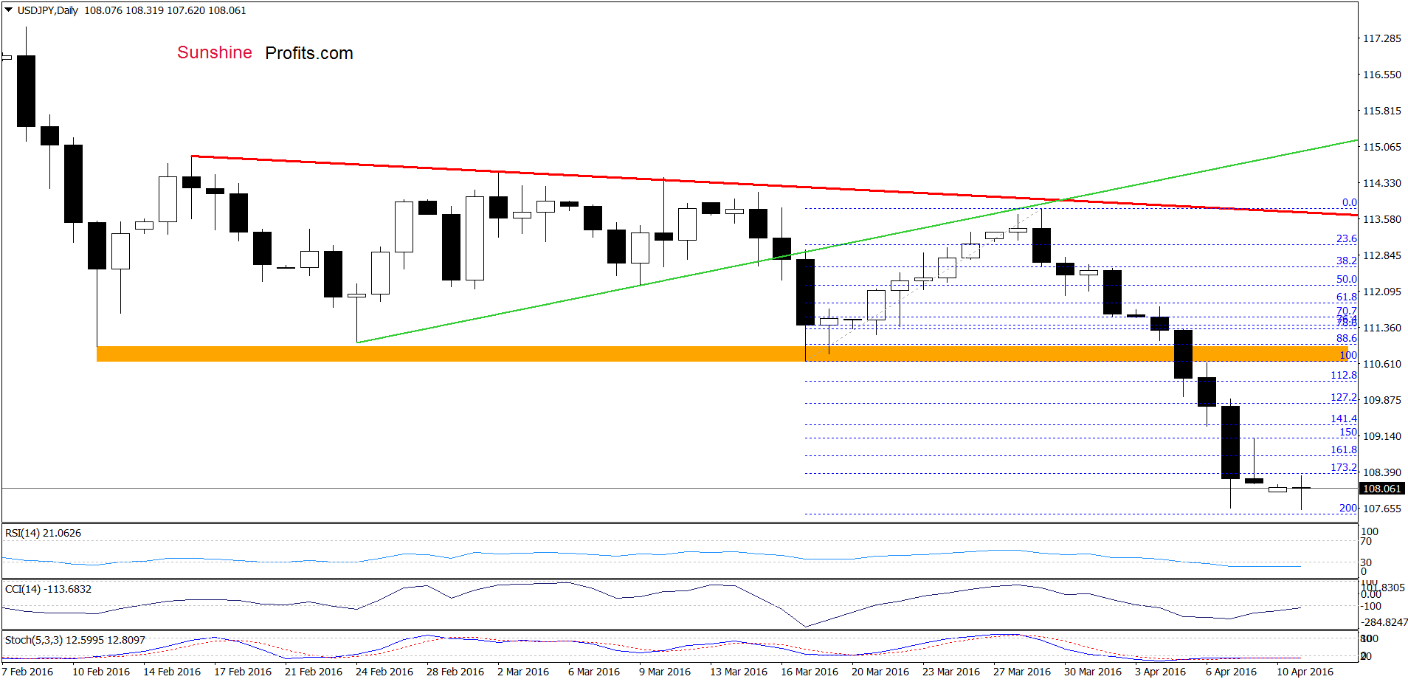Select the 23.6 Fibonacci level label
The image size is (1408, 682).
pos(1346,238)
